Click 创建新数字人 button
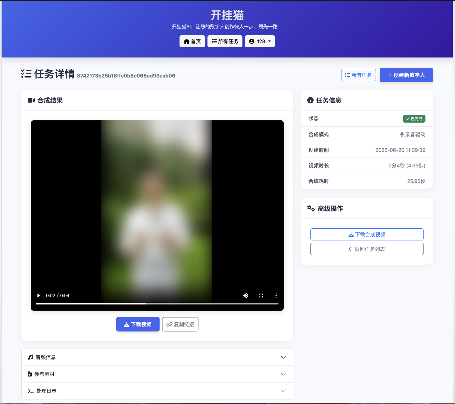Viewport: 455px width, 404px height. coord(406,75)
